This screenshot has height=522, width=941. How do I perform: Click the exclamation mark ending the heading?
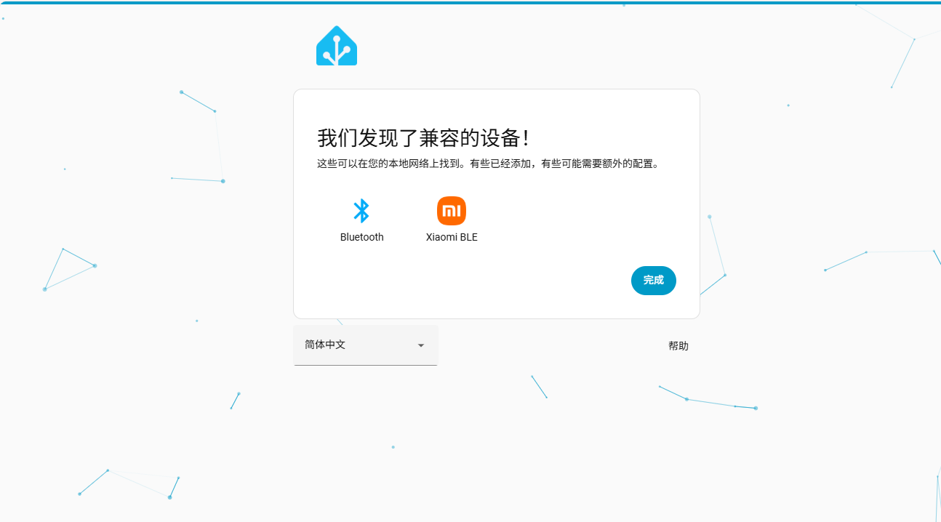click(x=526, y=137)
